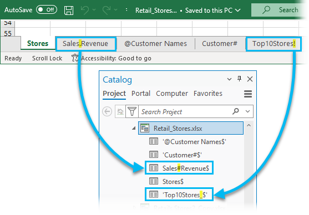309x215 pixels.
Task: Open the Undo history dropdown arrow
Action: tap(94, 10)
